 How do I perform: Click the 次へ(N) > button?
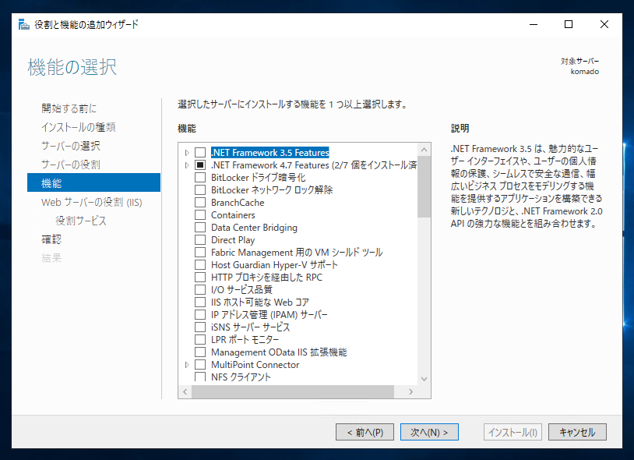click(429, 432)
